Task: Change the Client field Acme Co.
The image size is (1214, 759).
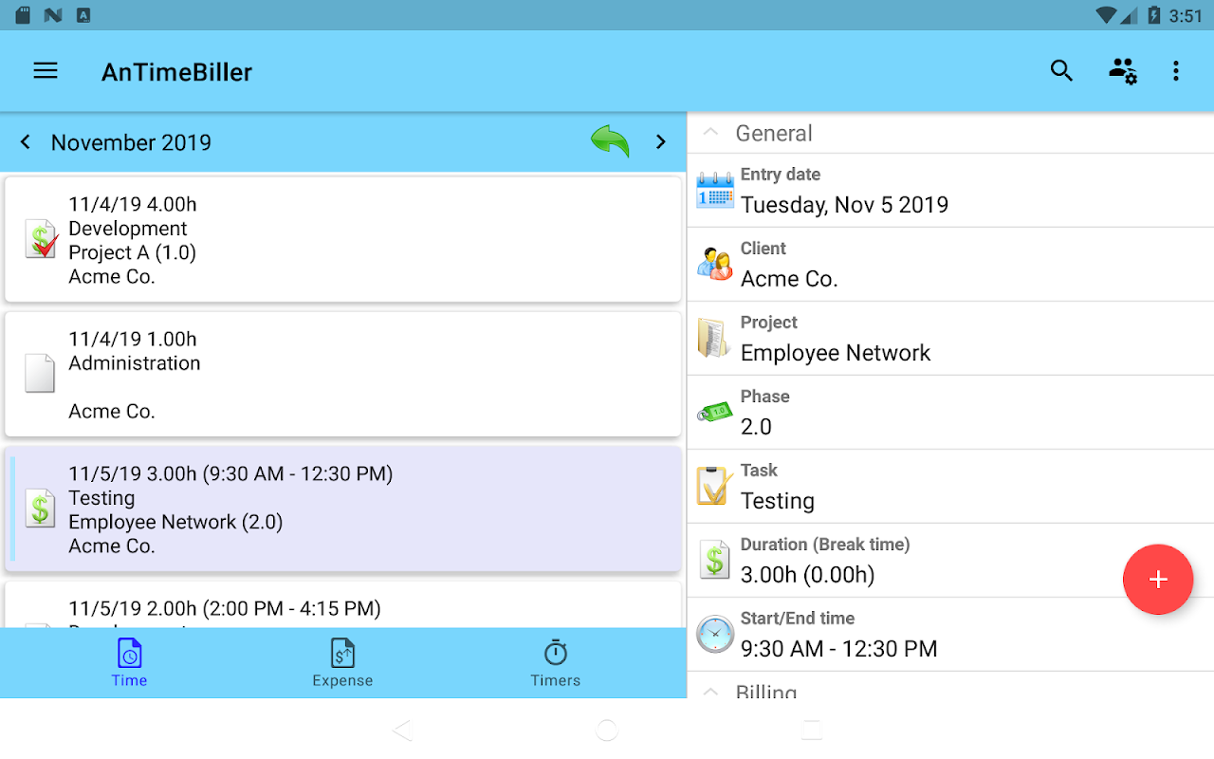Action: pos(950,264)
